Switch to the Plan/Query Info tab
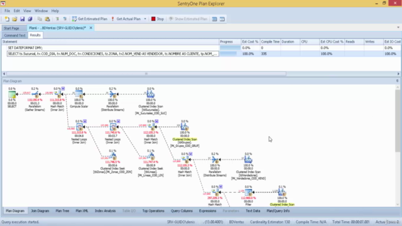 point(278,211)
